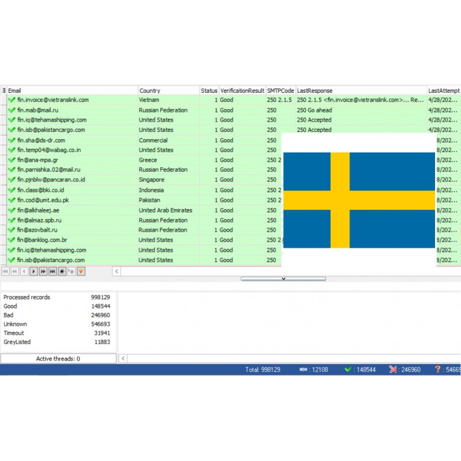Click the red X bad count icon
This screenshot has width=461, height=461.
pyautogui.click(x=393, y=369)
